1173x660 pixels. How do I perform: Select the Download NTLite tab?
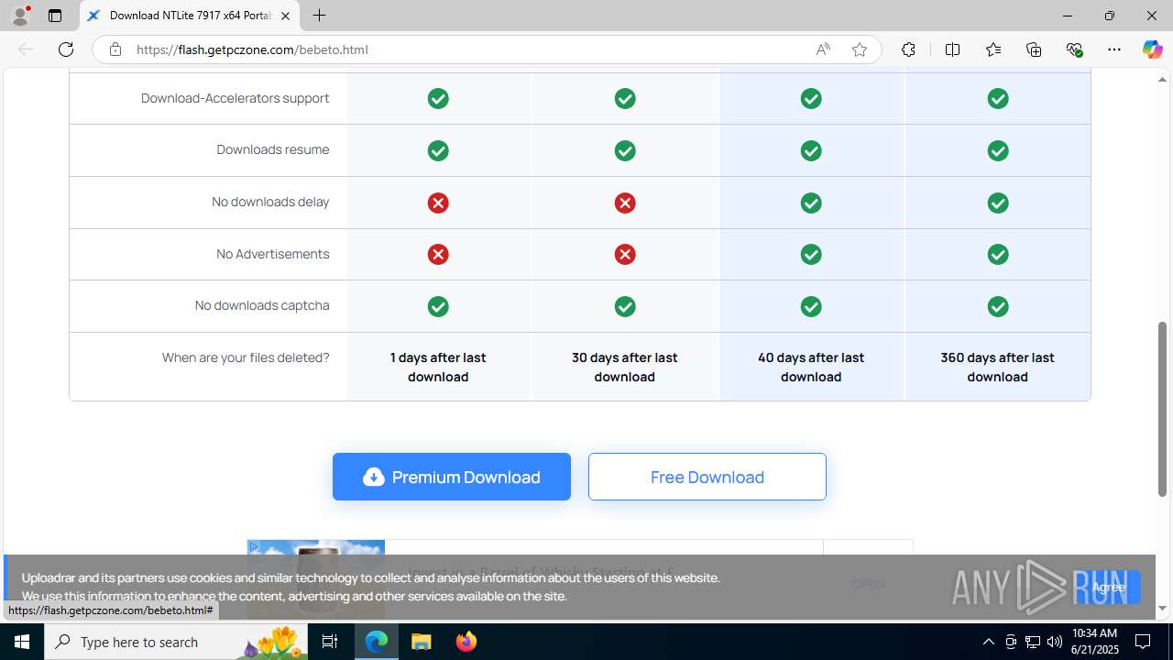190,16
